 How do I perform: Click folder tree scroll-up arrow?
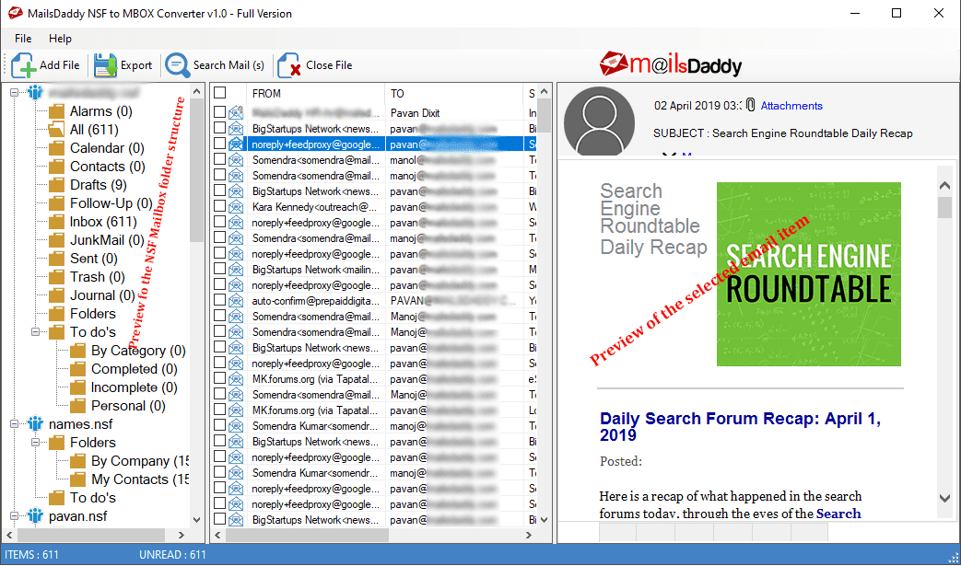pyautogui.click(x=197, y=92)
